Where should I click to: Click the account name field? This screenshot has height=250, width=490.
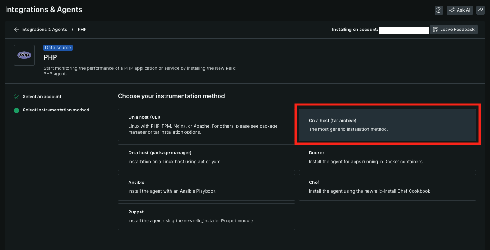point(404,30)
